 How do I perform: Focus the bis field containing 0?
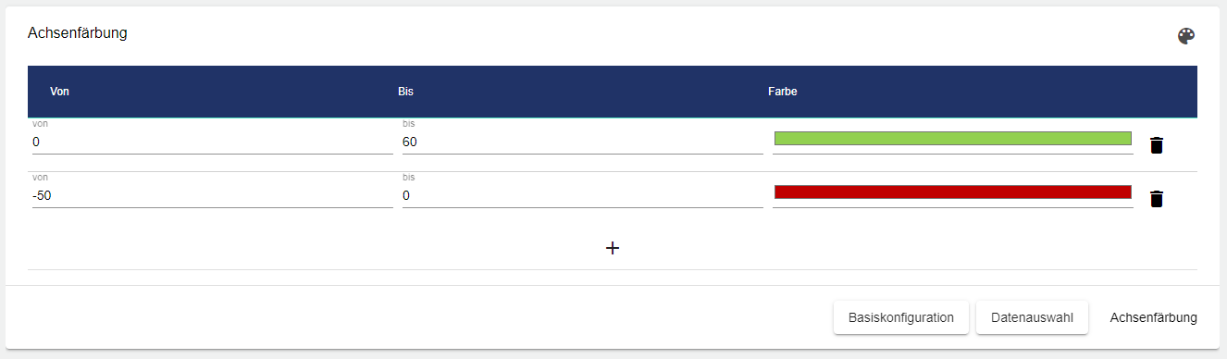click(582, 196)
